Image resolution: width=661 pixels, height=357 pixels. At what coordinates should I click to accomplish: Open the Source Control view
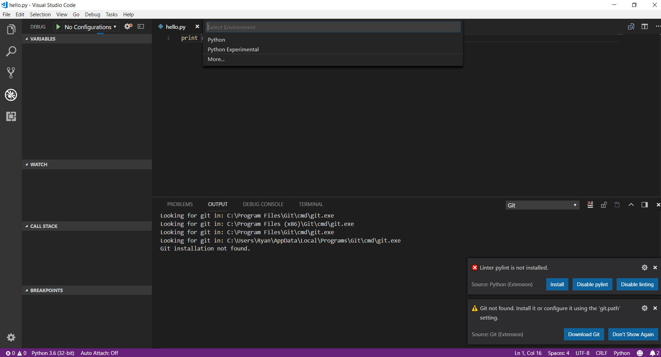point(11,73)
